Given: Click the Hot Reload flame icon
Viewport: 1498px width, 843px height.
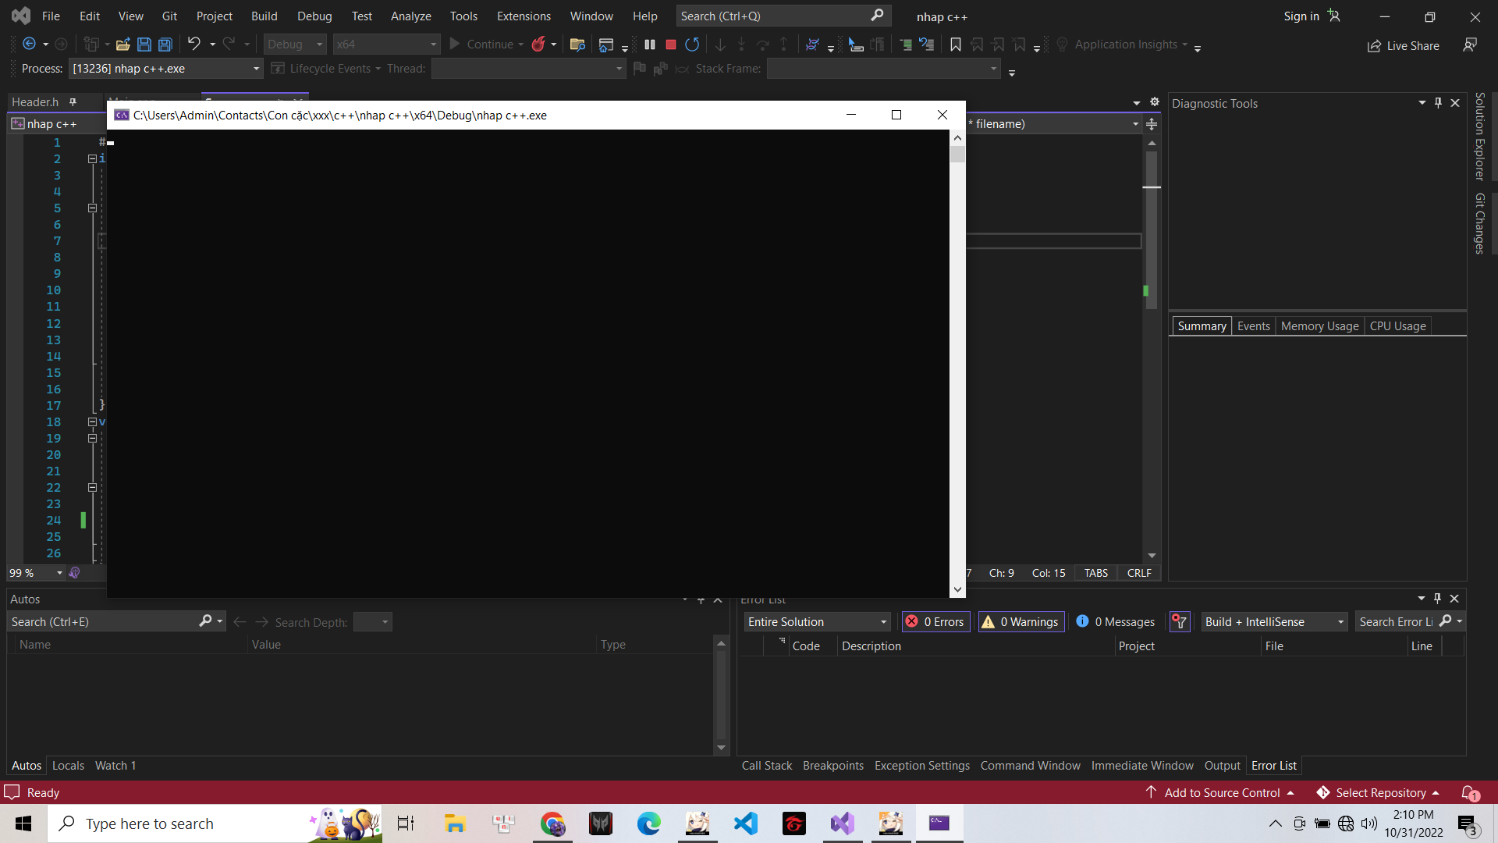Looking at the screenshot, I should click(538, 44).
